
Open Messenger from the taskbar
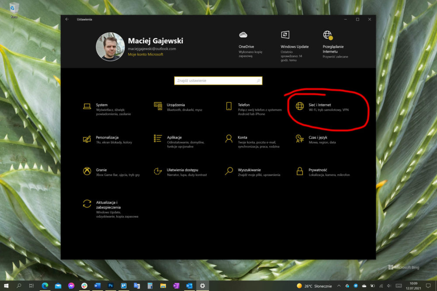click(71, 286)
